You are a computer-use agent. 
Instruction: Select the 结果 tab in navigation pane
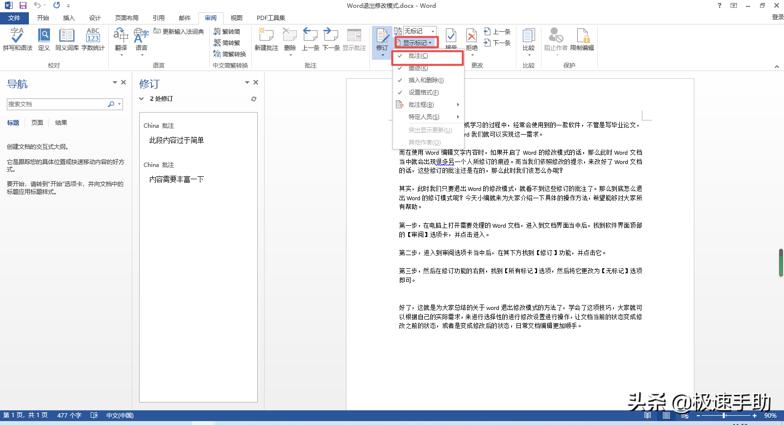tap(61, 123)
